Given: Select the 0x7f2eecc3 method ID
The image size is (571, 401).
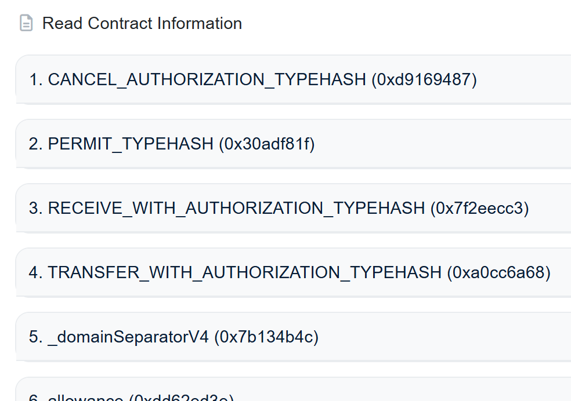Looking at the screenshot, I should point(479,208).
